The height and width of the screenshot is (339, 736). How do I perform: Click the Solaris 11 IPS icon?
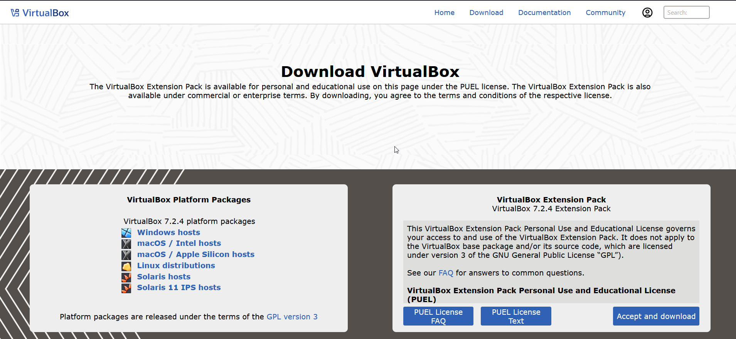(126, 288)
